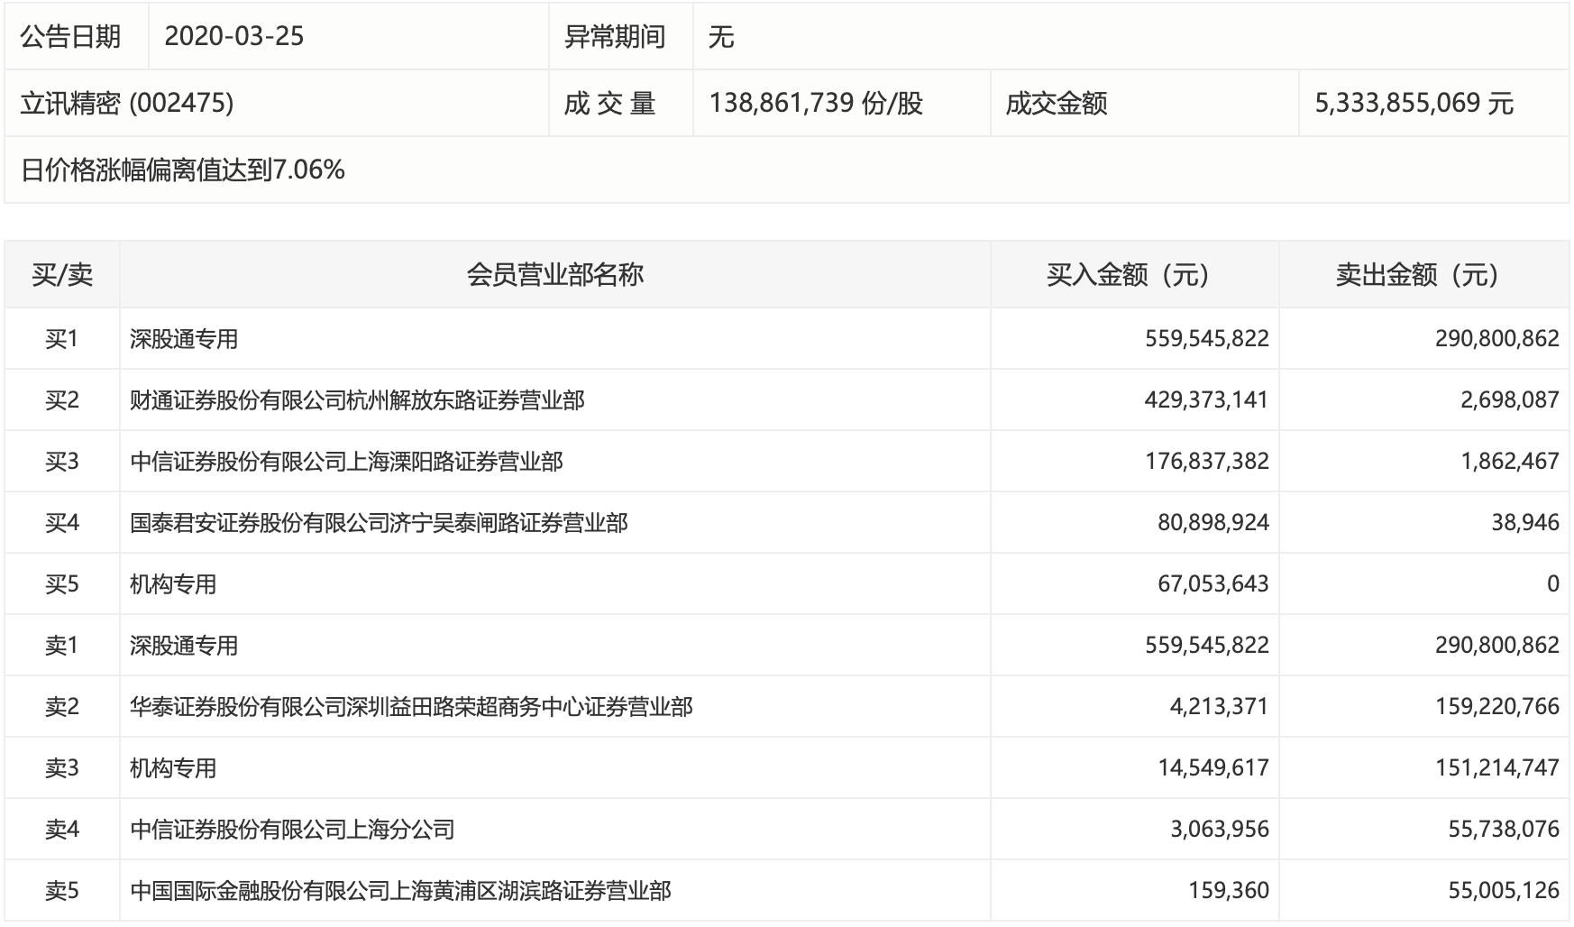
Task: Click buy amount 67,053,643
Action: pos(1213,584)
